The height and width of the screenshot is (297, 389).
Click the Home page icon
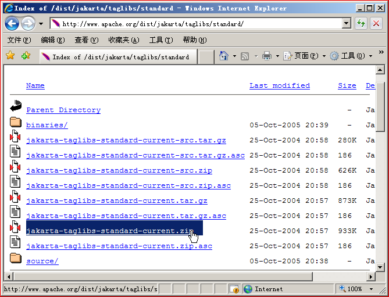click(224, 56)
